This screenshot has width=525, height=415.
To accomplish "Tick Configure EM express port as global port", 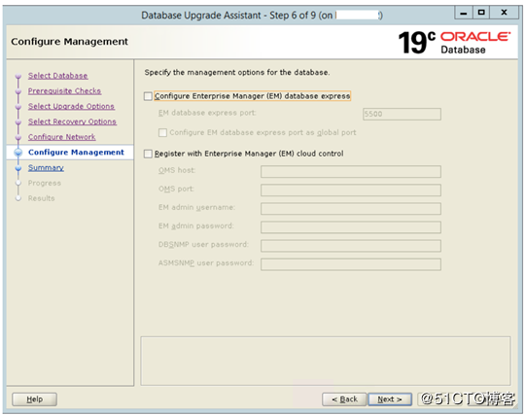I will click(162, 133).
